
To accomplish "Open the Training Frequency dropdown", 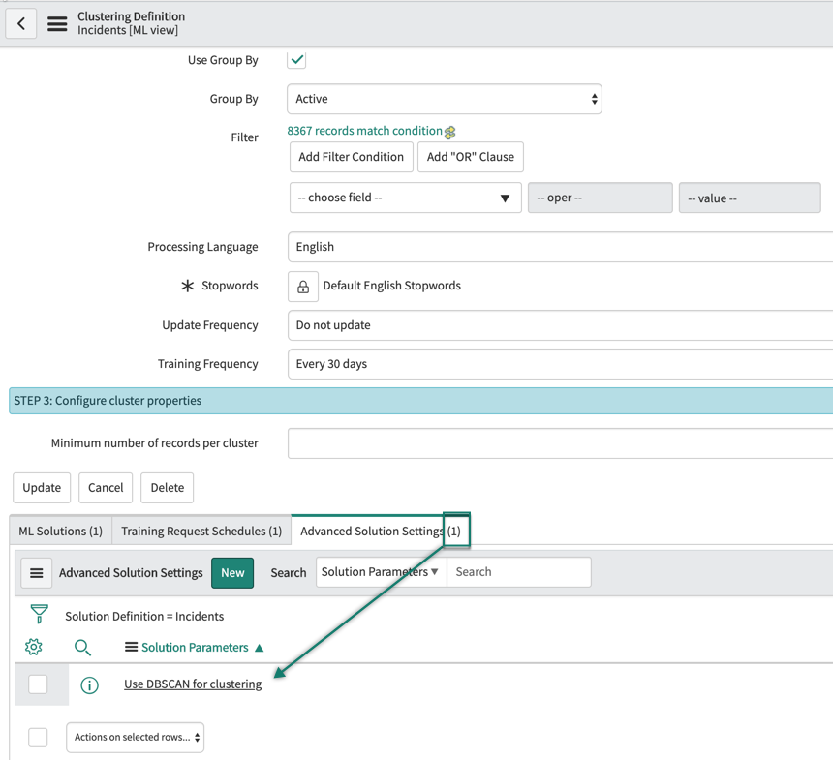I will (561, 364).
